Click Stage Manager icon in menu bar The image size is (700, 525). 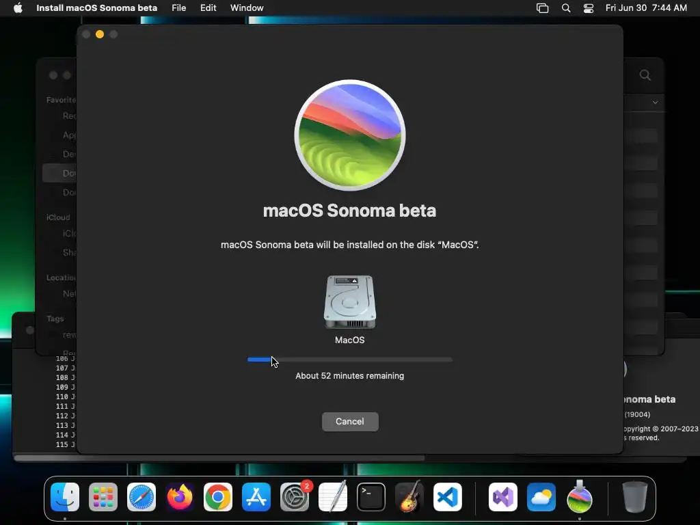click(542, 8)
